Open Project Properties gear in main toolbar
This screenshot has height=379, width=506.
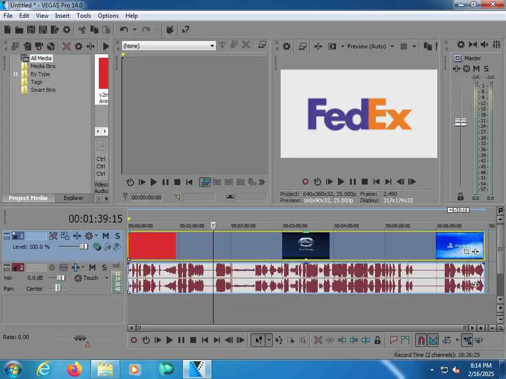point(67,30)
